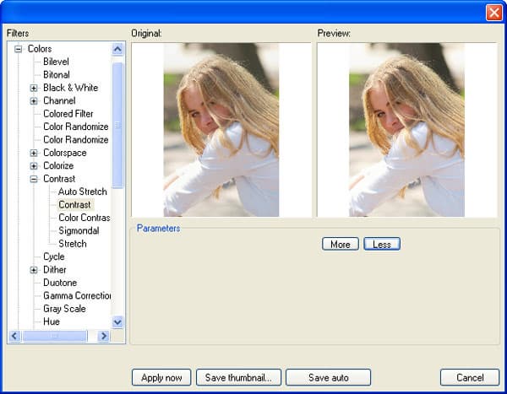This screenshot has height=394, width=507.
Task: Click Apply now
Action: (161, 377)
